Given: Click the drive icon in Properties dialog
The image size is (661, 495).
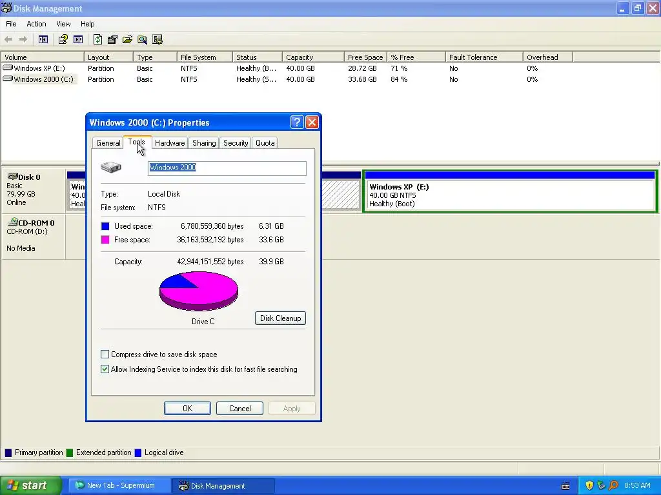Looking at the screenshot, I should pyautogui.click(x=111, y=167).
